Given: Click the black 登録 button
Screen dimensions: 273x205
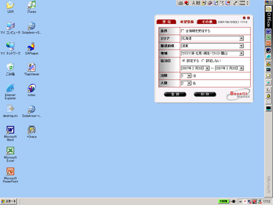Looking at the screenshot, I should [175, 94].
